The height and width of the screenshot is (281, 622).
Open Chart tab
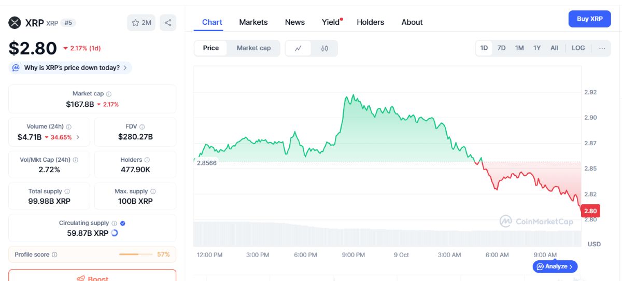212,22
